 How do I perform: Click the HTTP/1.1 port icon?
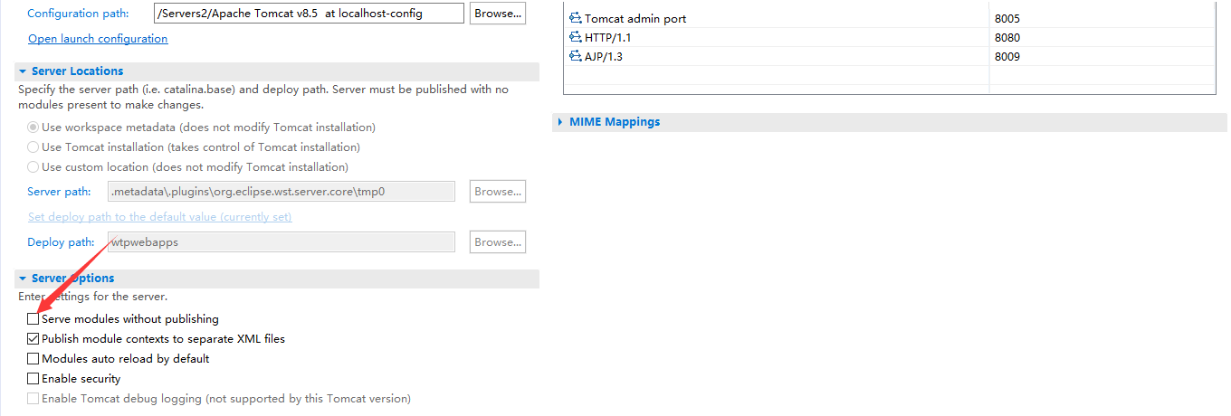point(575,37)
